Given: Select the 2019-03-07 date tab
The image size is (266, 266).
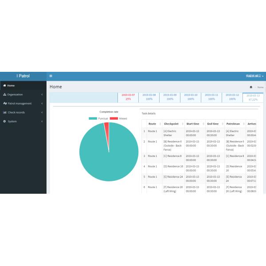Looking at the screenshot, I should point(128,97).
